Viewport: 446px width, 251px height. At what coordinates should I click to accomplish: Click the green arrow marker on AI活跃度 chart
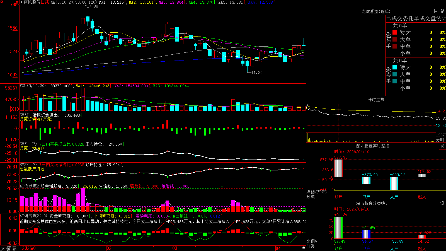point(222,186)
